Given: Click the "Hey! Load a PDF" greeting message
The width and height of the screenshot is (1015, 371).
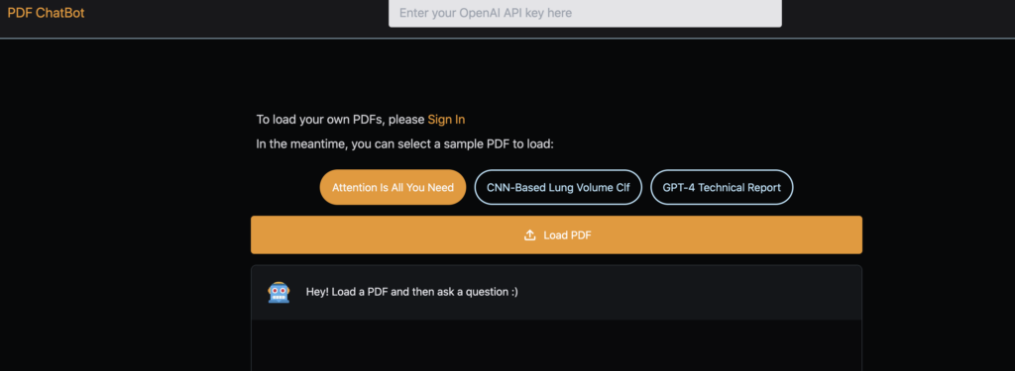Looking at the screenshot, I should (411, 292).
